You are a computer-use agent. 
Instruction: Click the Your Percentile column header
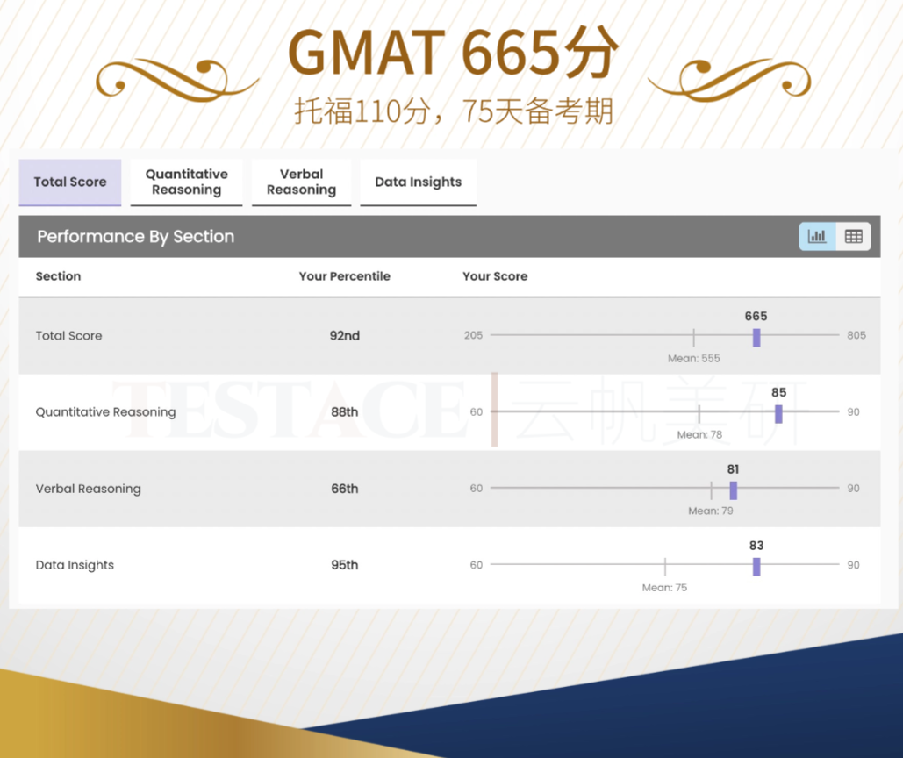[x=344, y=276]
